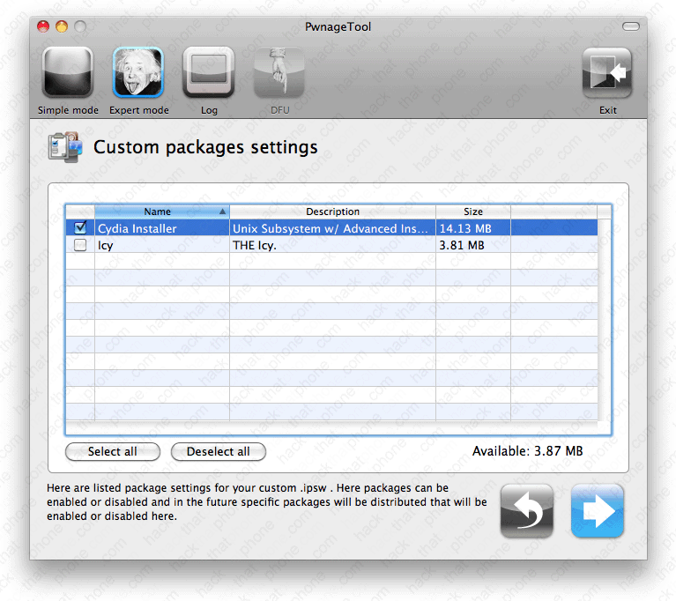The height and width of the screenshot is (601, 676).
Task: Go back with the black arrow button
Action: (x=527, y=510)
